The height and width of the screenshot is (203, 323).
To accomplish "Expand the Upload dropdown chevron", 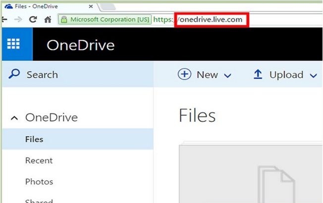I will (x=313, y=76).
